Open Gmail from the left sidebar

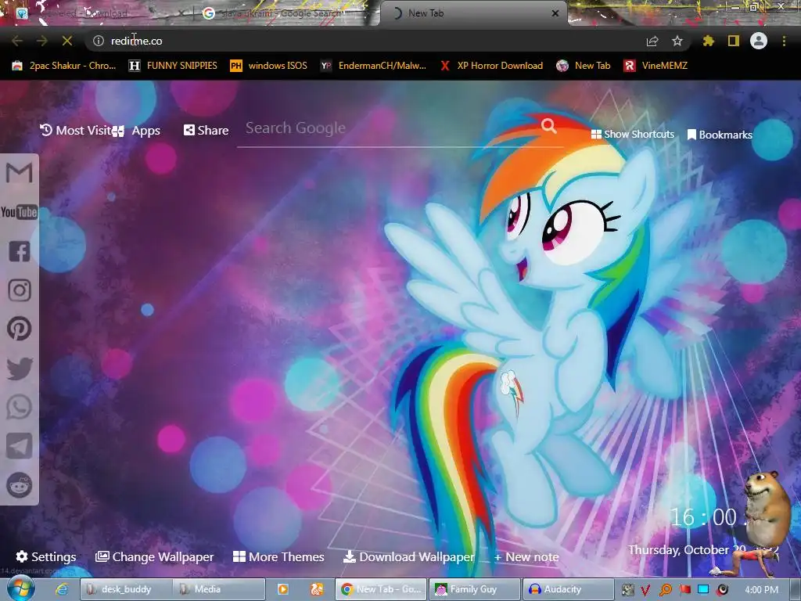[x=19, y=173]
